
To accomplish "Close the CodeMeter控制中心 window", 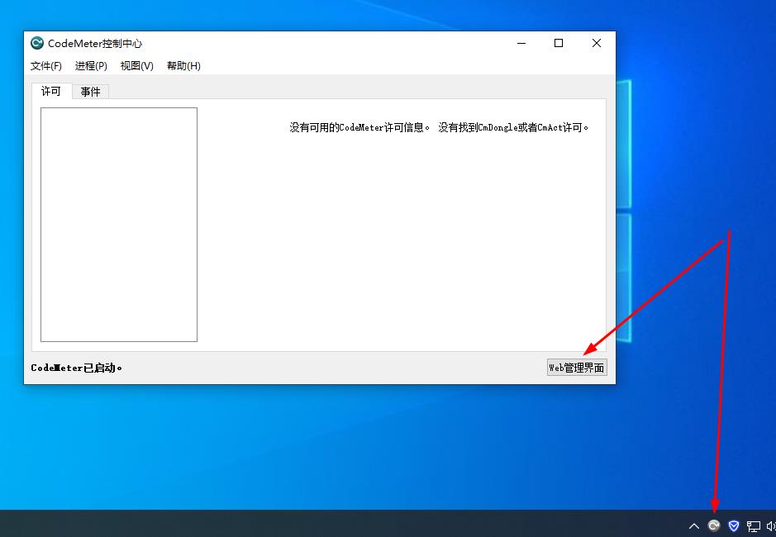I will [597, 44].
